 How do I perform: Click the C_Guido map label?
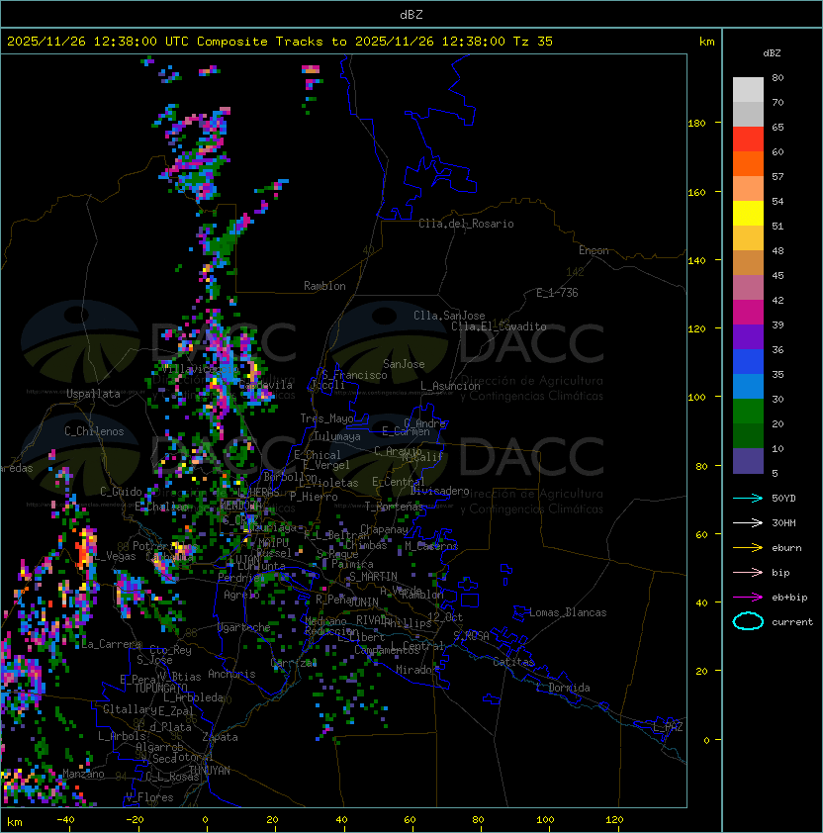pyautogui.click(x=121, y=492)
